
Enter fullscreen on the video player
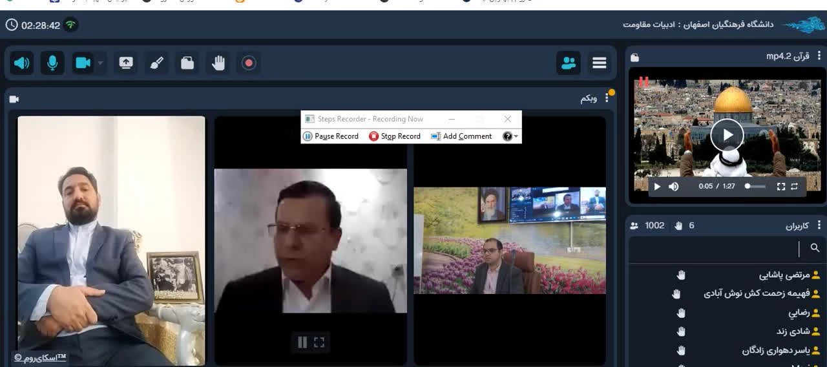[x=780, y=186]
